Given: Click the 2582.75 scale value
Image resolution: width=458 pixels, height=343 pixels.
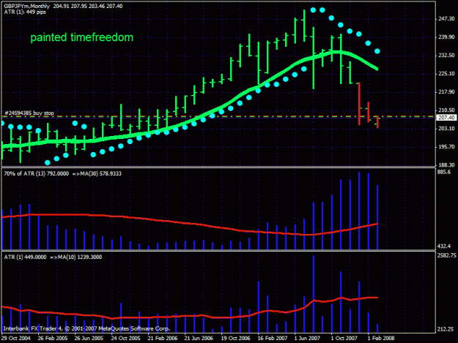Looking at the screenshot, I should (x=446, y=255).
